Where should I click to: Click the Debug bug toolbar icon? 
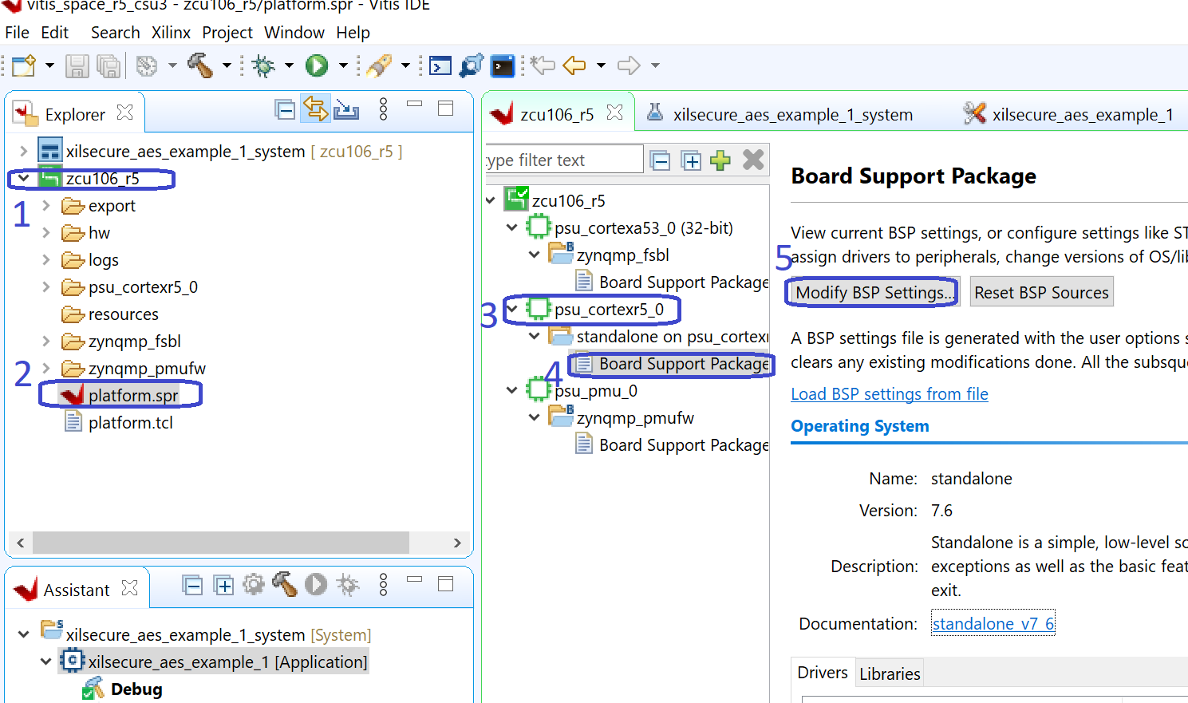coord(263,65)
